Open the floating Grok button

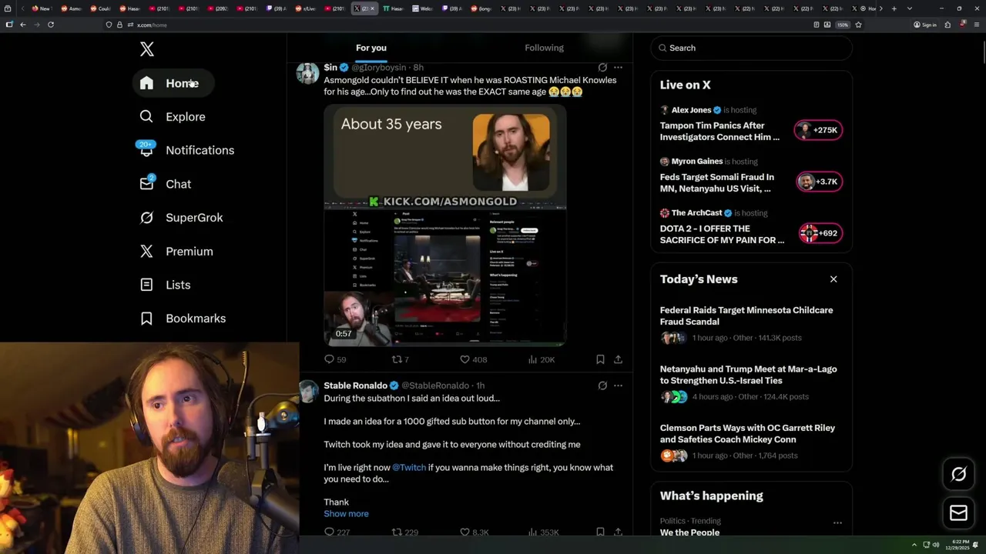coord(958,474)
